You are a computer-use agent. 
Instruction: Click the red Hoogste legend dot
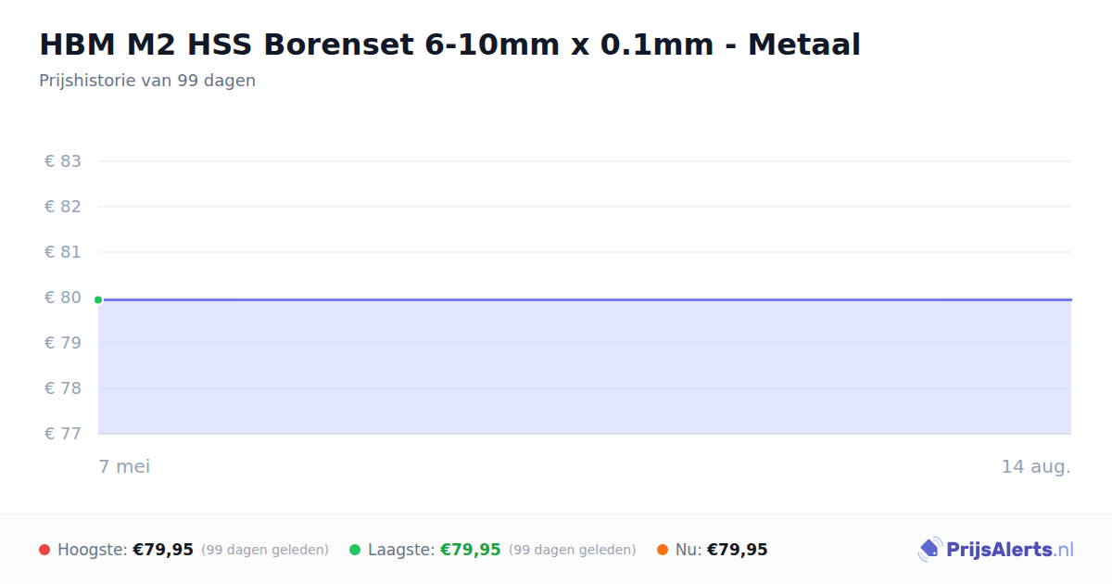click(x=44, y=550)
